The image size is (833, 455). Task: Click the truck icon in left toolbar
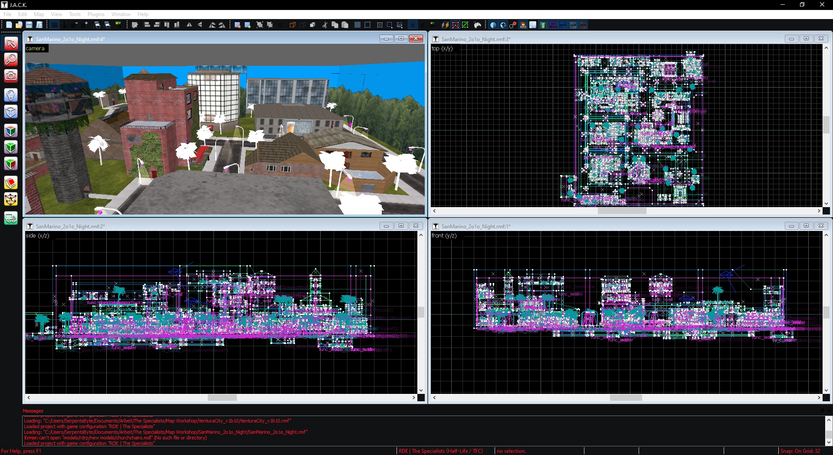[x=11, y=218]
